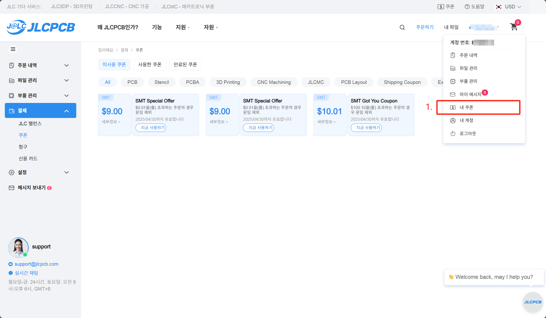Click the search magnifier icon
This screenshot has height=318, width=546.
402,27
